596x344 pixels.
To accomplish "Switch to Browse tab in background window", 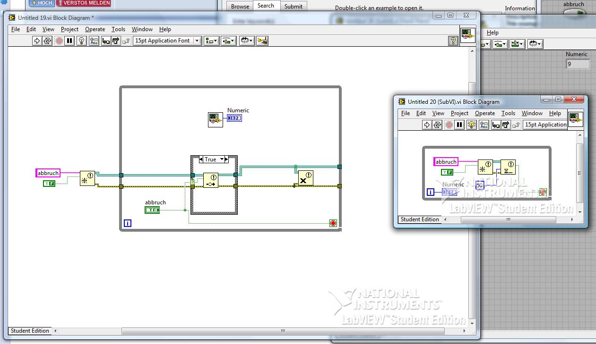I will click(x=240, y=6).
